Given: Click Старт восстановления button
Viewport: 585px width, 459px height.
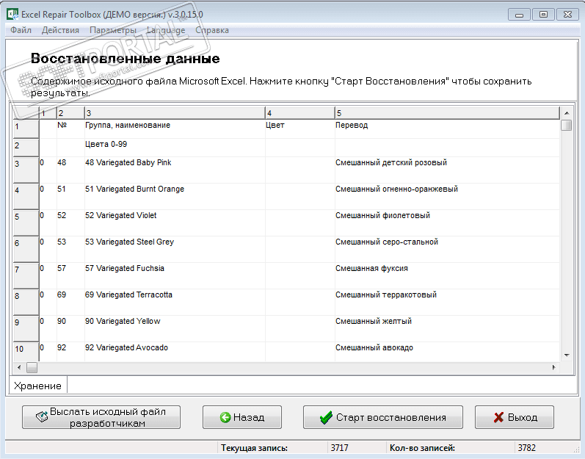Looking at the screenshot, I should point(383,417).
